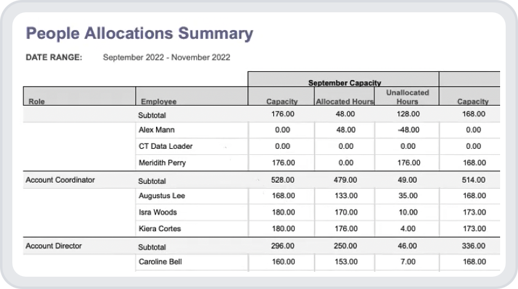Click Account Coordinator next-month capacity 514.00
Screen dimensions: 518x289
point(474,180)
